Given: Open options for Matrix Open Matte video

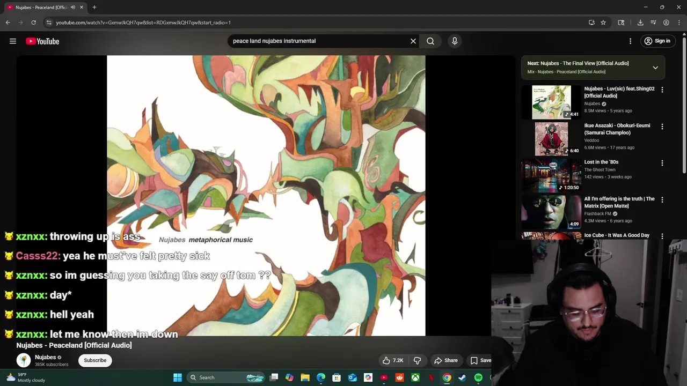Looking at the screenshot, I should coord(662,199).
